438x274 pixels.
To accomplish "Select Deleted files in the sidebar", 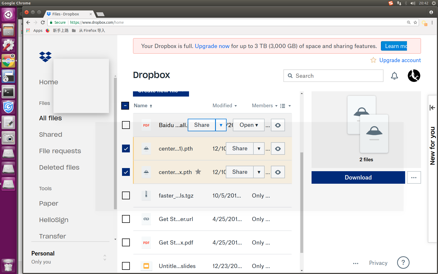I will pos(59,167).
